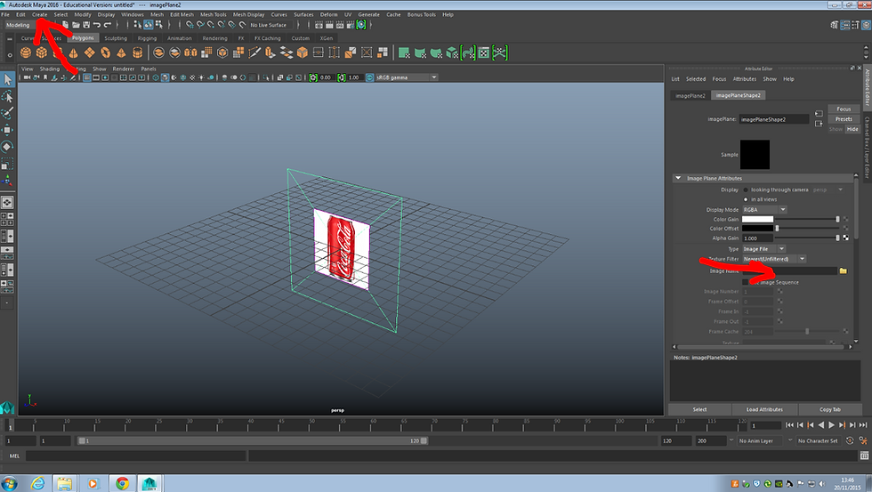Click the single-pane layout icon
This screenshot has width=872, height=492.
7,203
